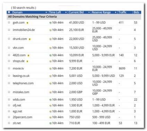The image size is (147, 131).
Task: Click the time icon in 20percent.com row
Action: click(x=50, y=117)
